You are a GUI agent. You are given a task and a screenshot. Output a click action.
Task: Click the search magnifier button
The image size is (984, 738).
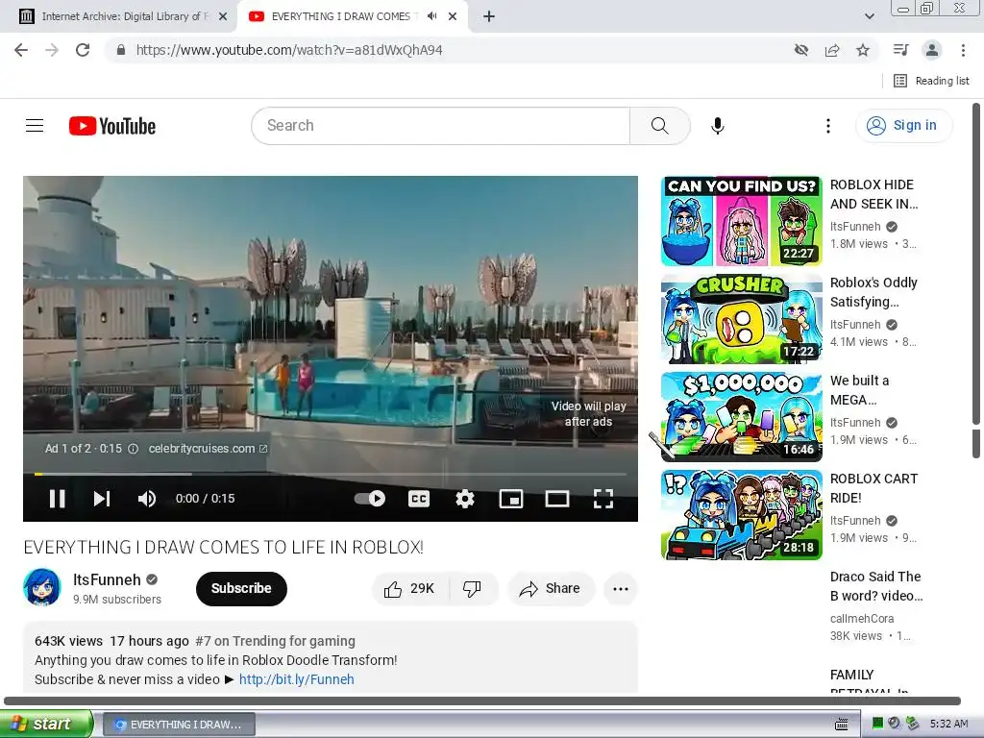point(659,126)
